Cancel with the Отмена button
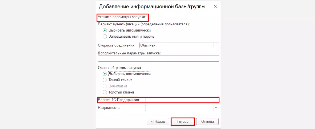Screen dimensions: 315x129 click(209, 121)
